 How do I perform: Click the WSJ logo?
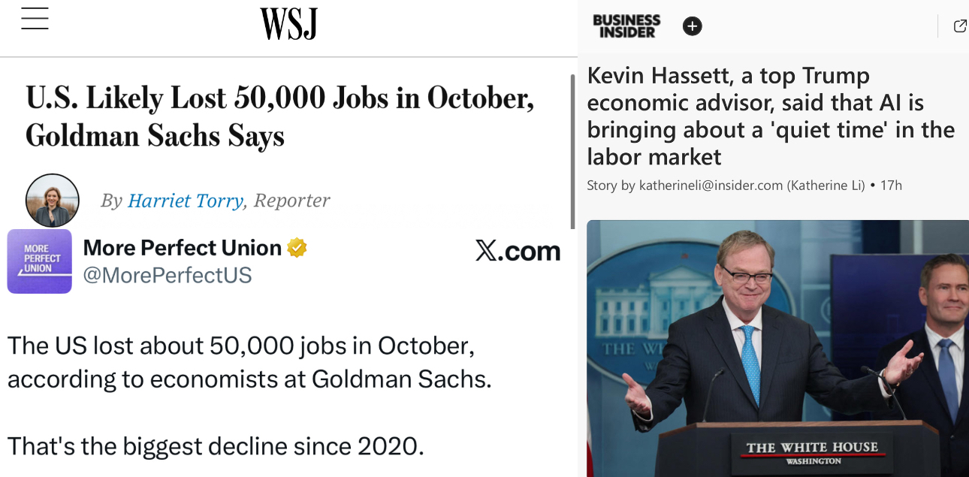tap(288, 24)
